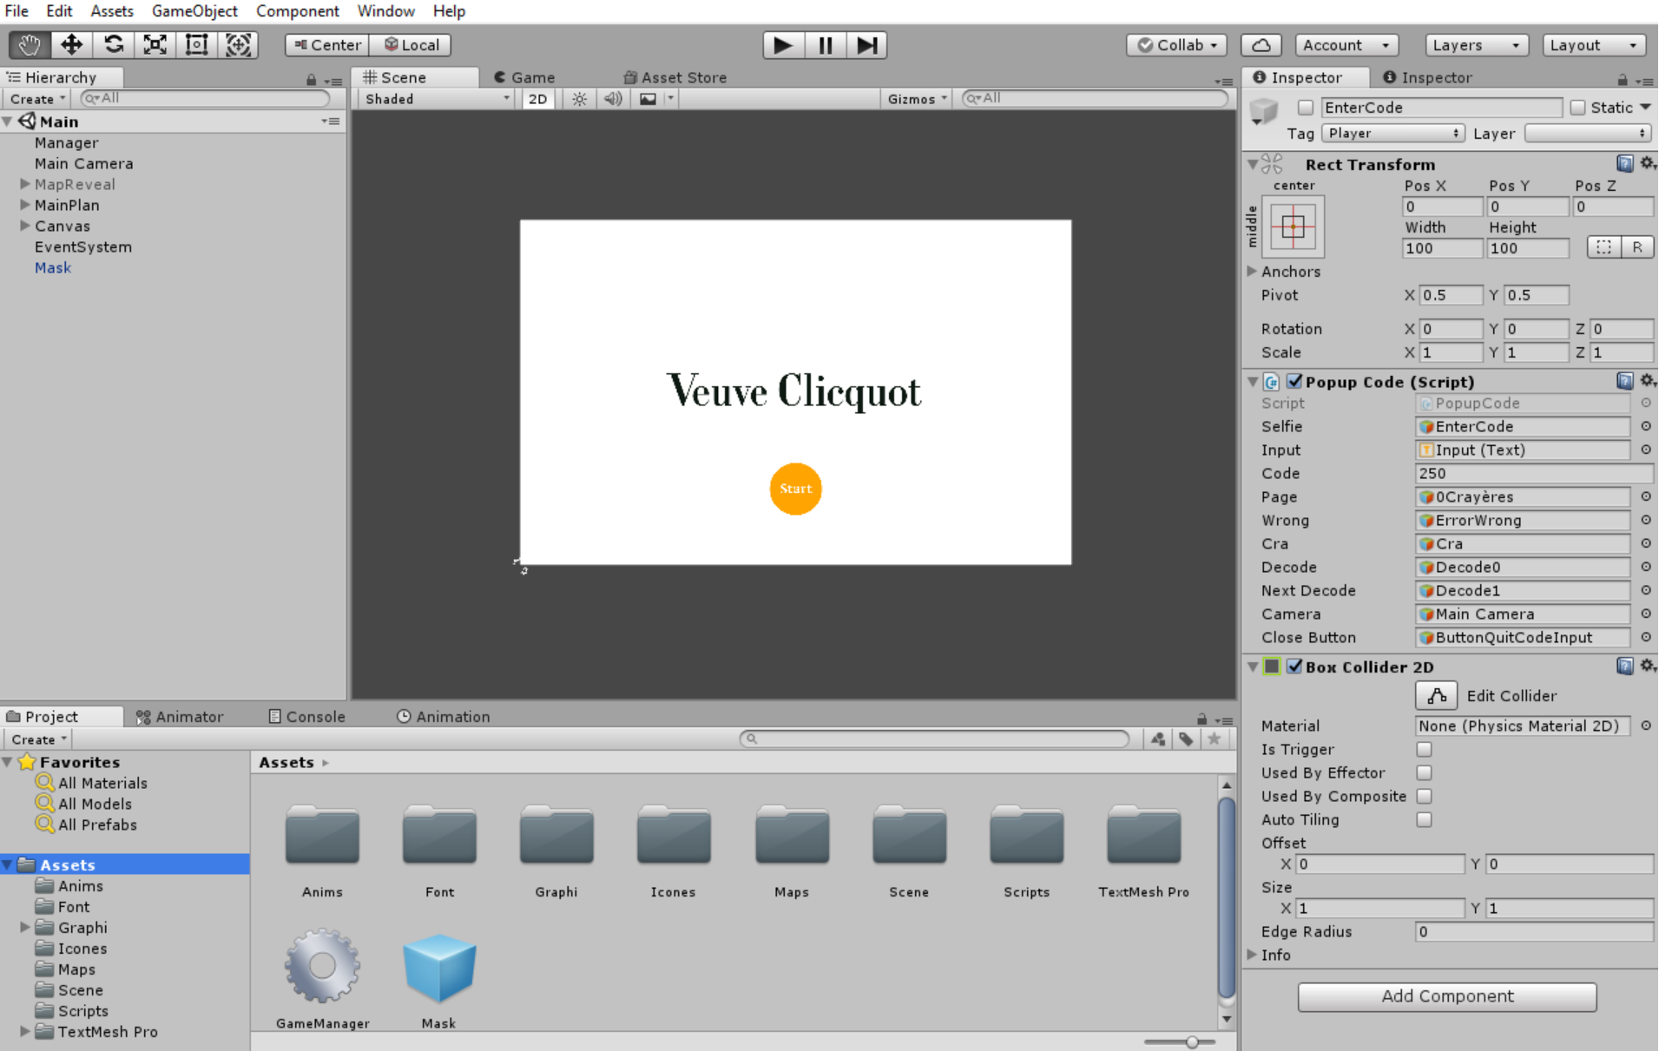Open the Shaded draw mode dropdown
The image size is (1659, 1051).
[437, 99]
